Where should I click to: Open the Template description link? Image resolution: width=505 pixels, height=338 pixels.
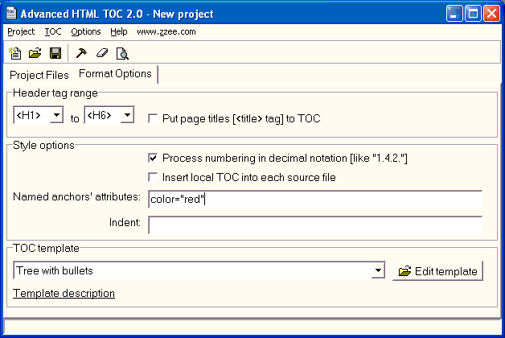64,293
